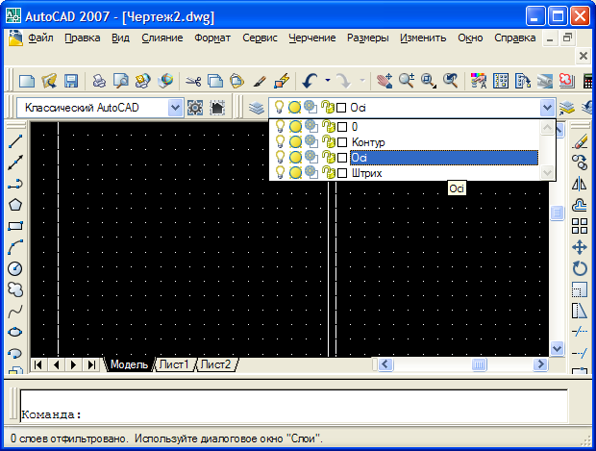
Task: Toggle viewport freeze icon for layer Штрих
Action: point(311,173)
